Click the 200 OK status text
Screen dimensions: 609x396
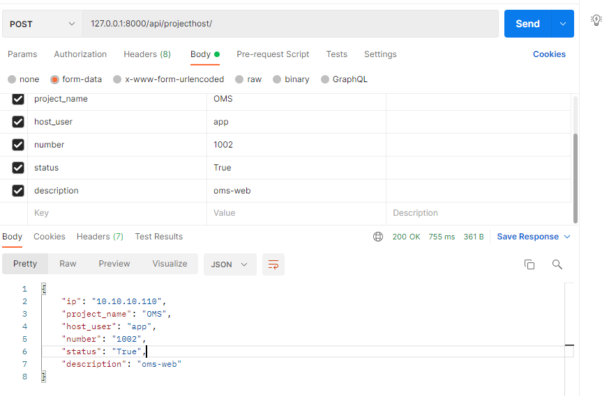coord(406,237)
